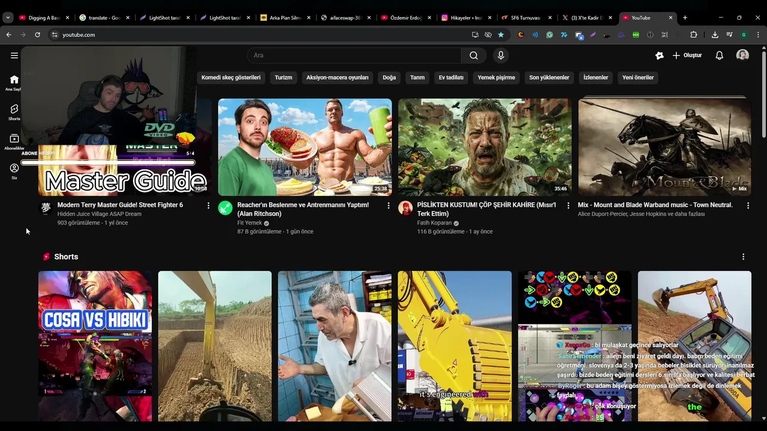Open channel avatar of Hidden Juice Village
Screen dimensions: 767x431
[46, 208]
